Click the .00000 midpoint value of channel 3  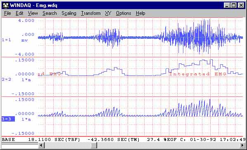[x=24, y=114]
